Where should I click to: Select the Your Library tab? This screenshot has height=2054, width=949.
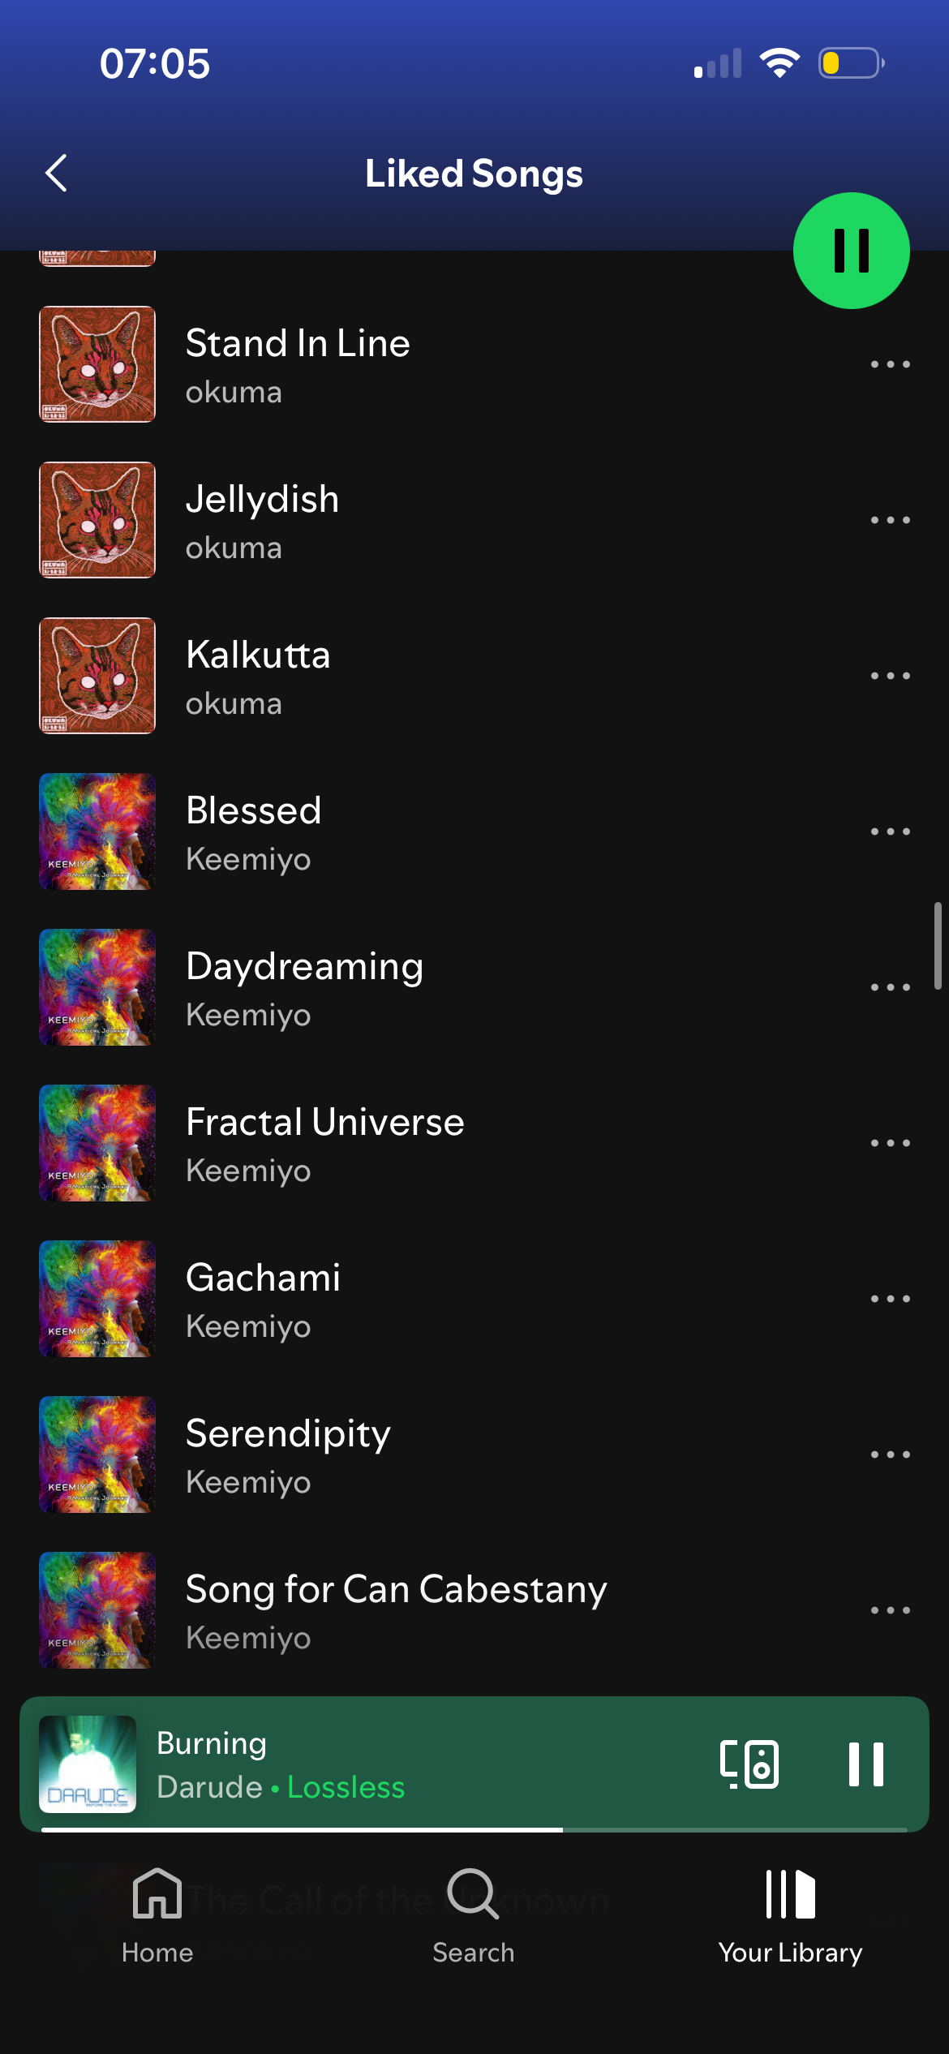pyautogui.click(x=790, y=1917)
